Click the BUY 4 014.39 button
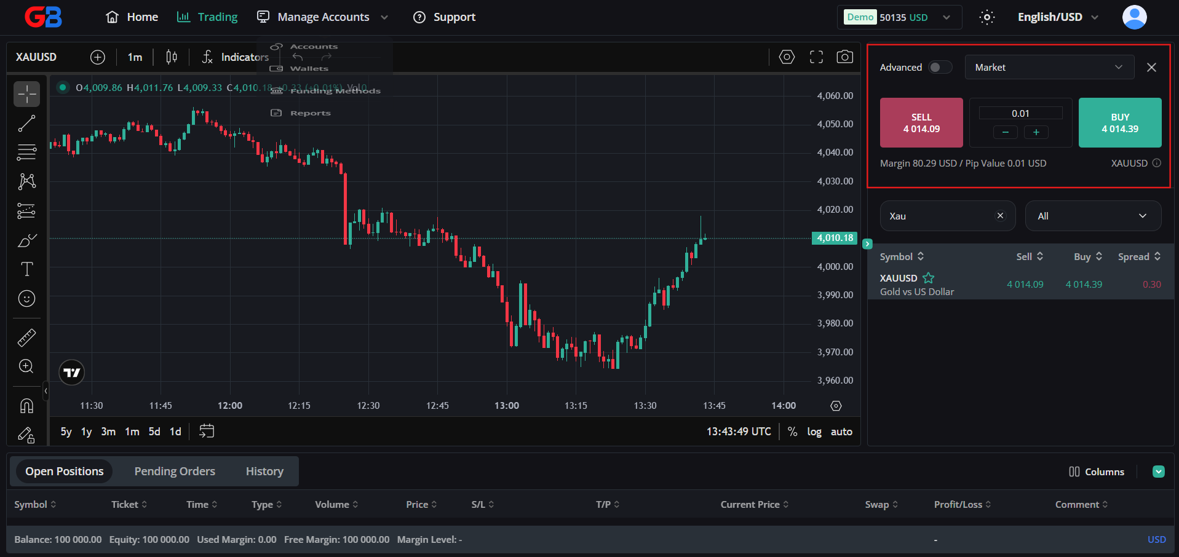1179x557 pixels. (x=1120, y=122)
